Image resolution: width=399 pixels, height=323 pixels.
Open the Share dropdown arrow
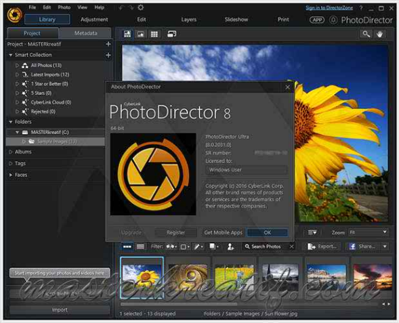[x=385, y=246]
